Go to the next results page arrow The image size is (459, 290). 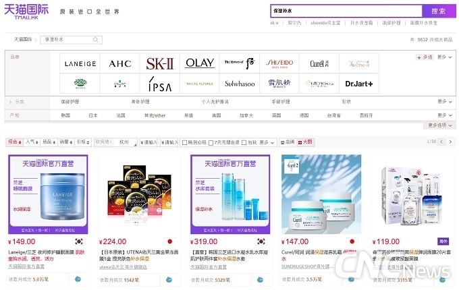(x=450, y=142)
